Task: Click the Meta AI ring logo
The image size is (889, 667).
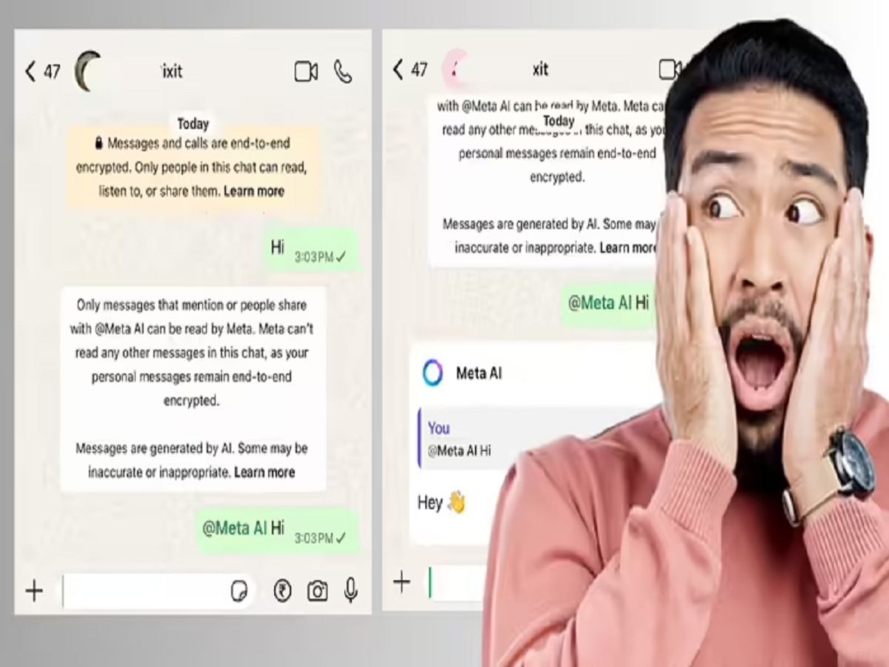Action: pyautogui.click(x=433, y=373)
